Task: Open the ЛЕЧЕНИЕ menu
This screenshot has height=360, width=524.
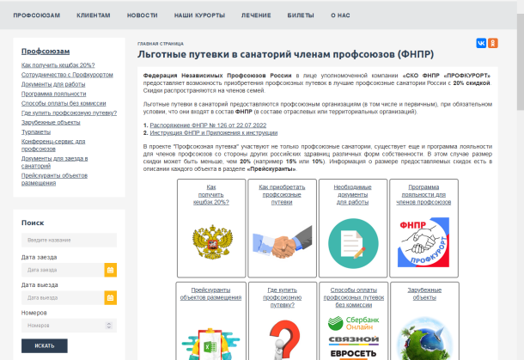Action: (x=256, y=15)
